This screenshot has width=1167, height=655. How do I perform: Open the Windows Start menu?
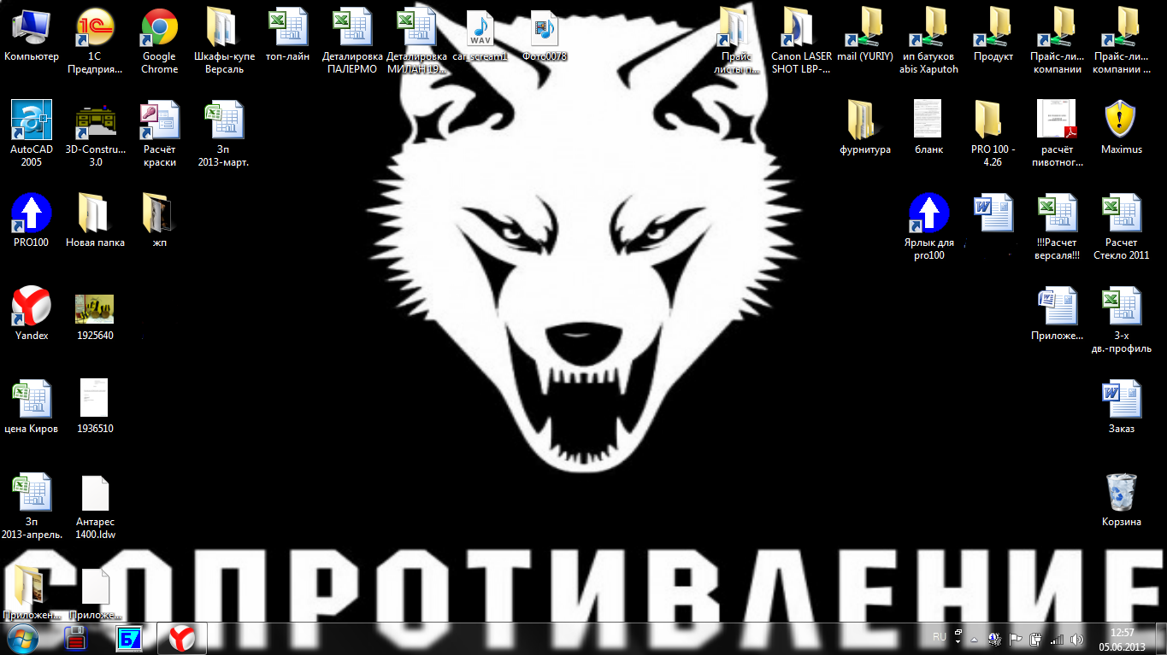click(22, 638)
